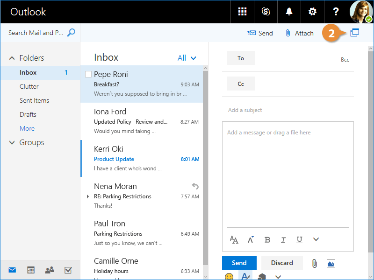Select checkbox beside Pepe Roni's email

click(88, 74)
